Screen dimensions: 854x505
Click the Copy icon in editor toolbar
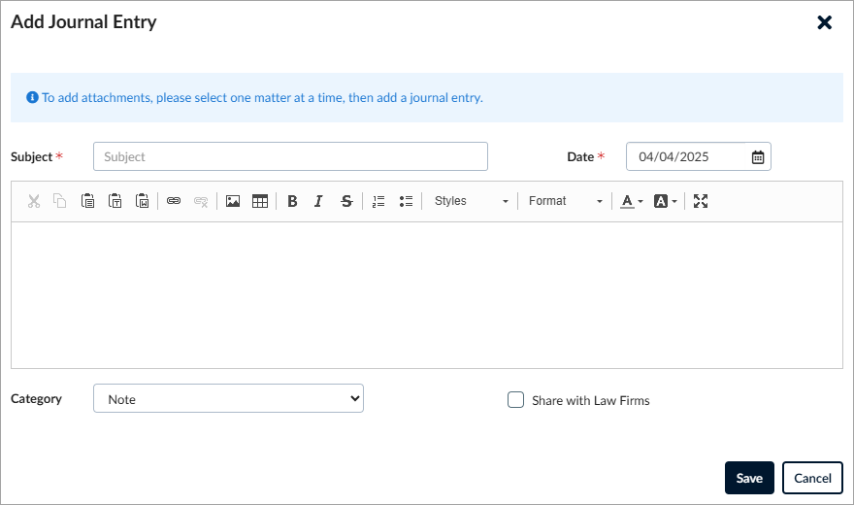60,201
